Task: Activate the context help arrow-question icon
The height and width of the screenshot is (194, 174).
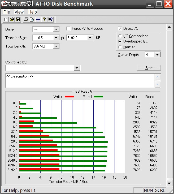Action: click(50, 20)
